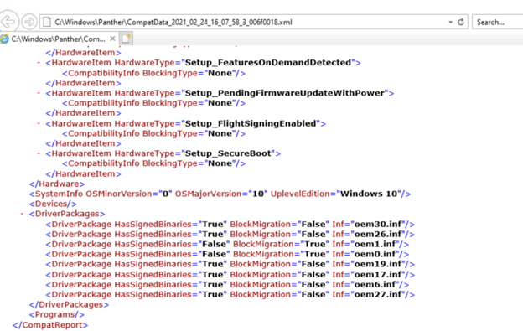Viewport: 523px width, 331px height.
Task: Click the SystemInfo OSMinorVersion line
Action: [220, 194]
